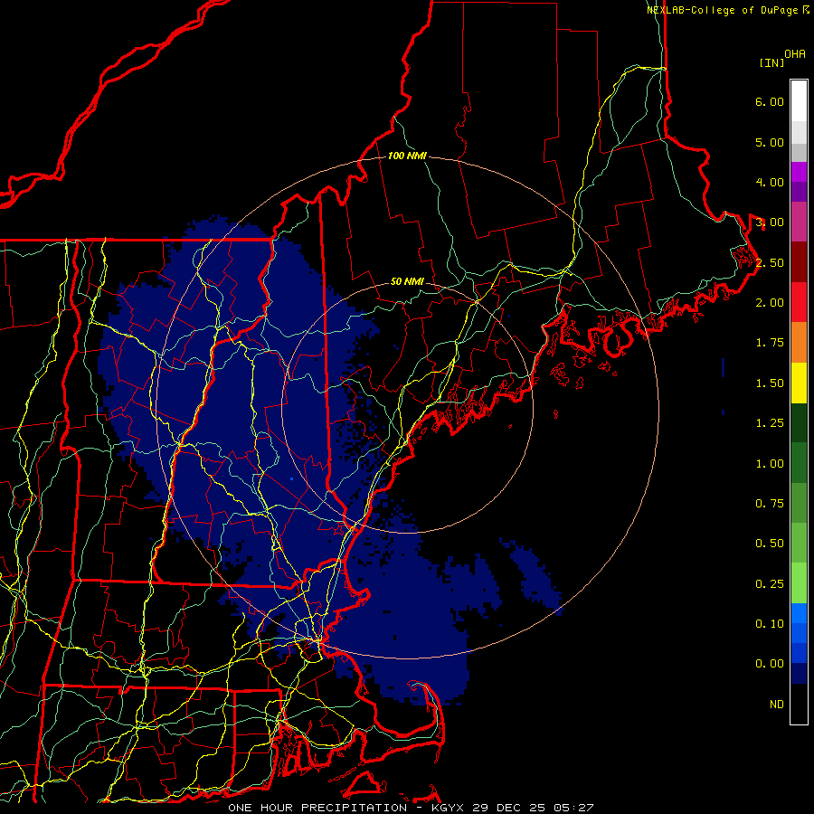Pick the dark maroon legend swatch
This screenshot has height=814, width=814.
[799, 262]
